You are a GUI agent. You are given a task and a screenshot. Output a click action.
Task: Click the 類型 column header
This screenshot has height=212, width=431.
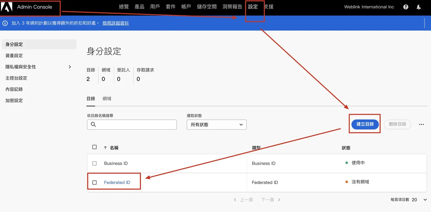[256, 148]
